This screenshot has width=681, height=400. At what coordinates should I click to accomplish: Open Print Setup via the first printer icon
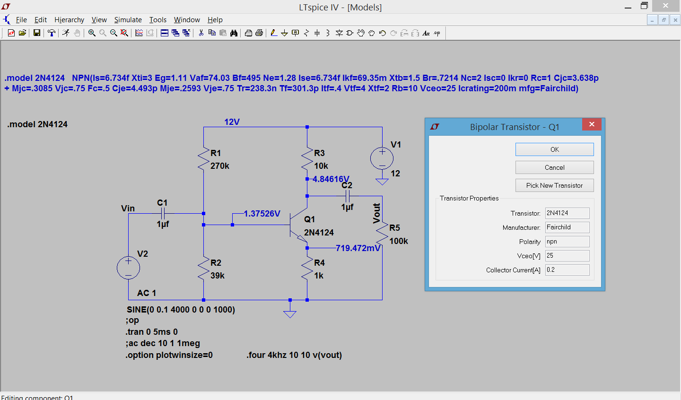coord(248,33)
